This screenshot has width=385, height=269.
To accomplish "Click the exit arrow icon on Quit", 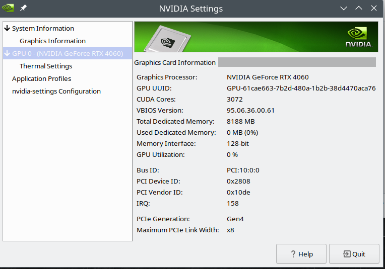I will (x=347, y=254).
